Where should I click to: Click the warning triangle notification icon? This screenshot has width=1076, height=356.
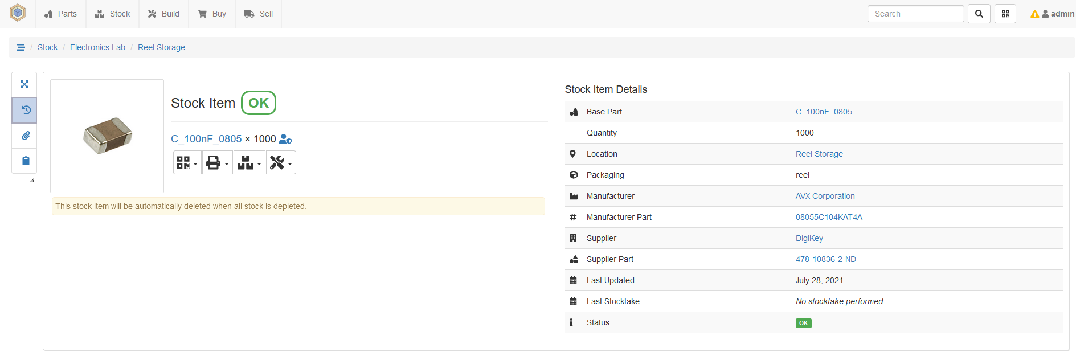pos(1034,14)
